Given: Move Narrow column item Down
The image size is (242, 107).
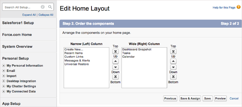Looking at the screenshot, I should [x=115, y=67].
